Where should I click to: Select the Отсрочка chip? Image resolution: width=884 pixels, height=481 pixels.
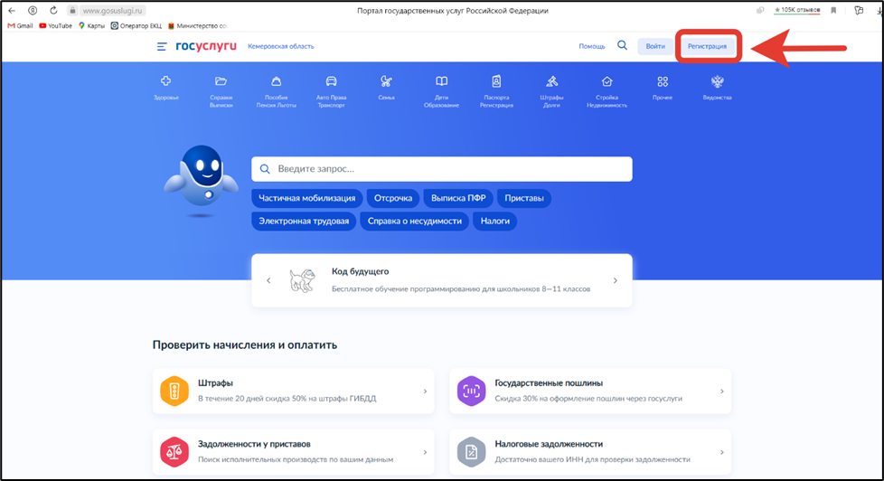pyautogui.click(x=393, y=198)
